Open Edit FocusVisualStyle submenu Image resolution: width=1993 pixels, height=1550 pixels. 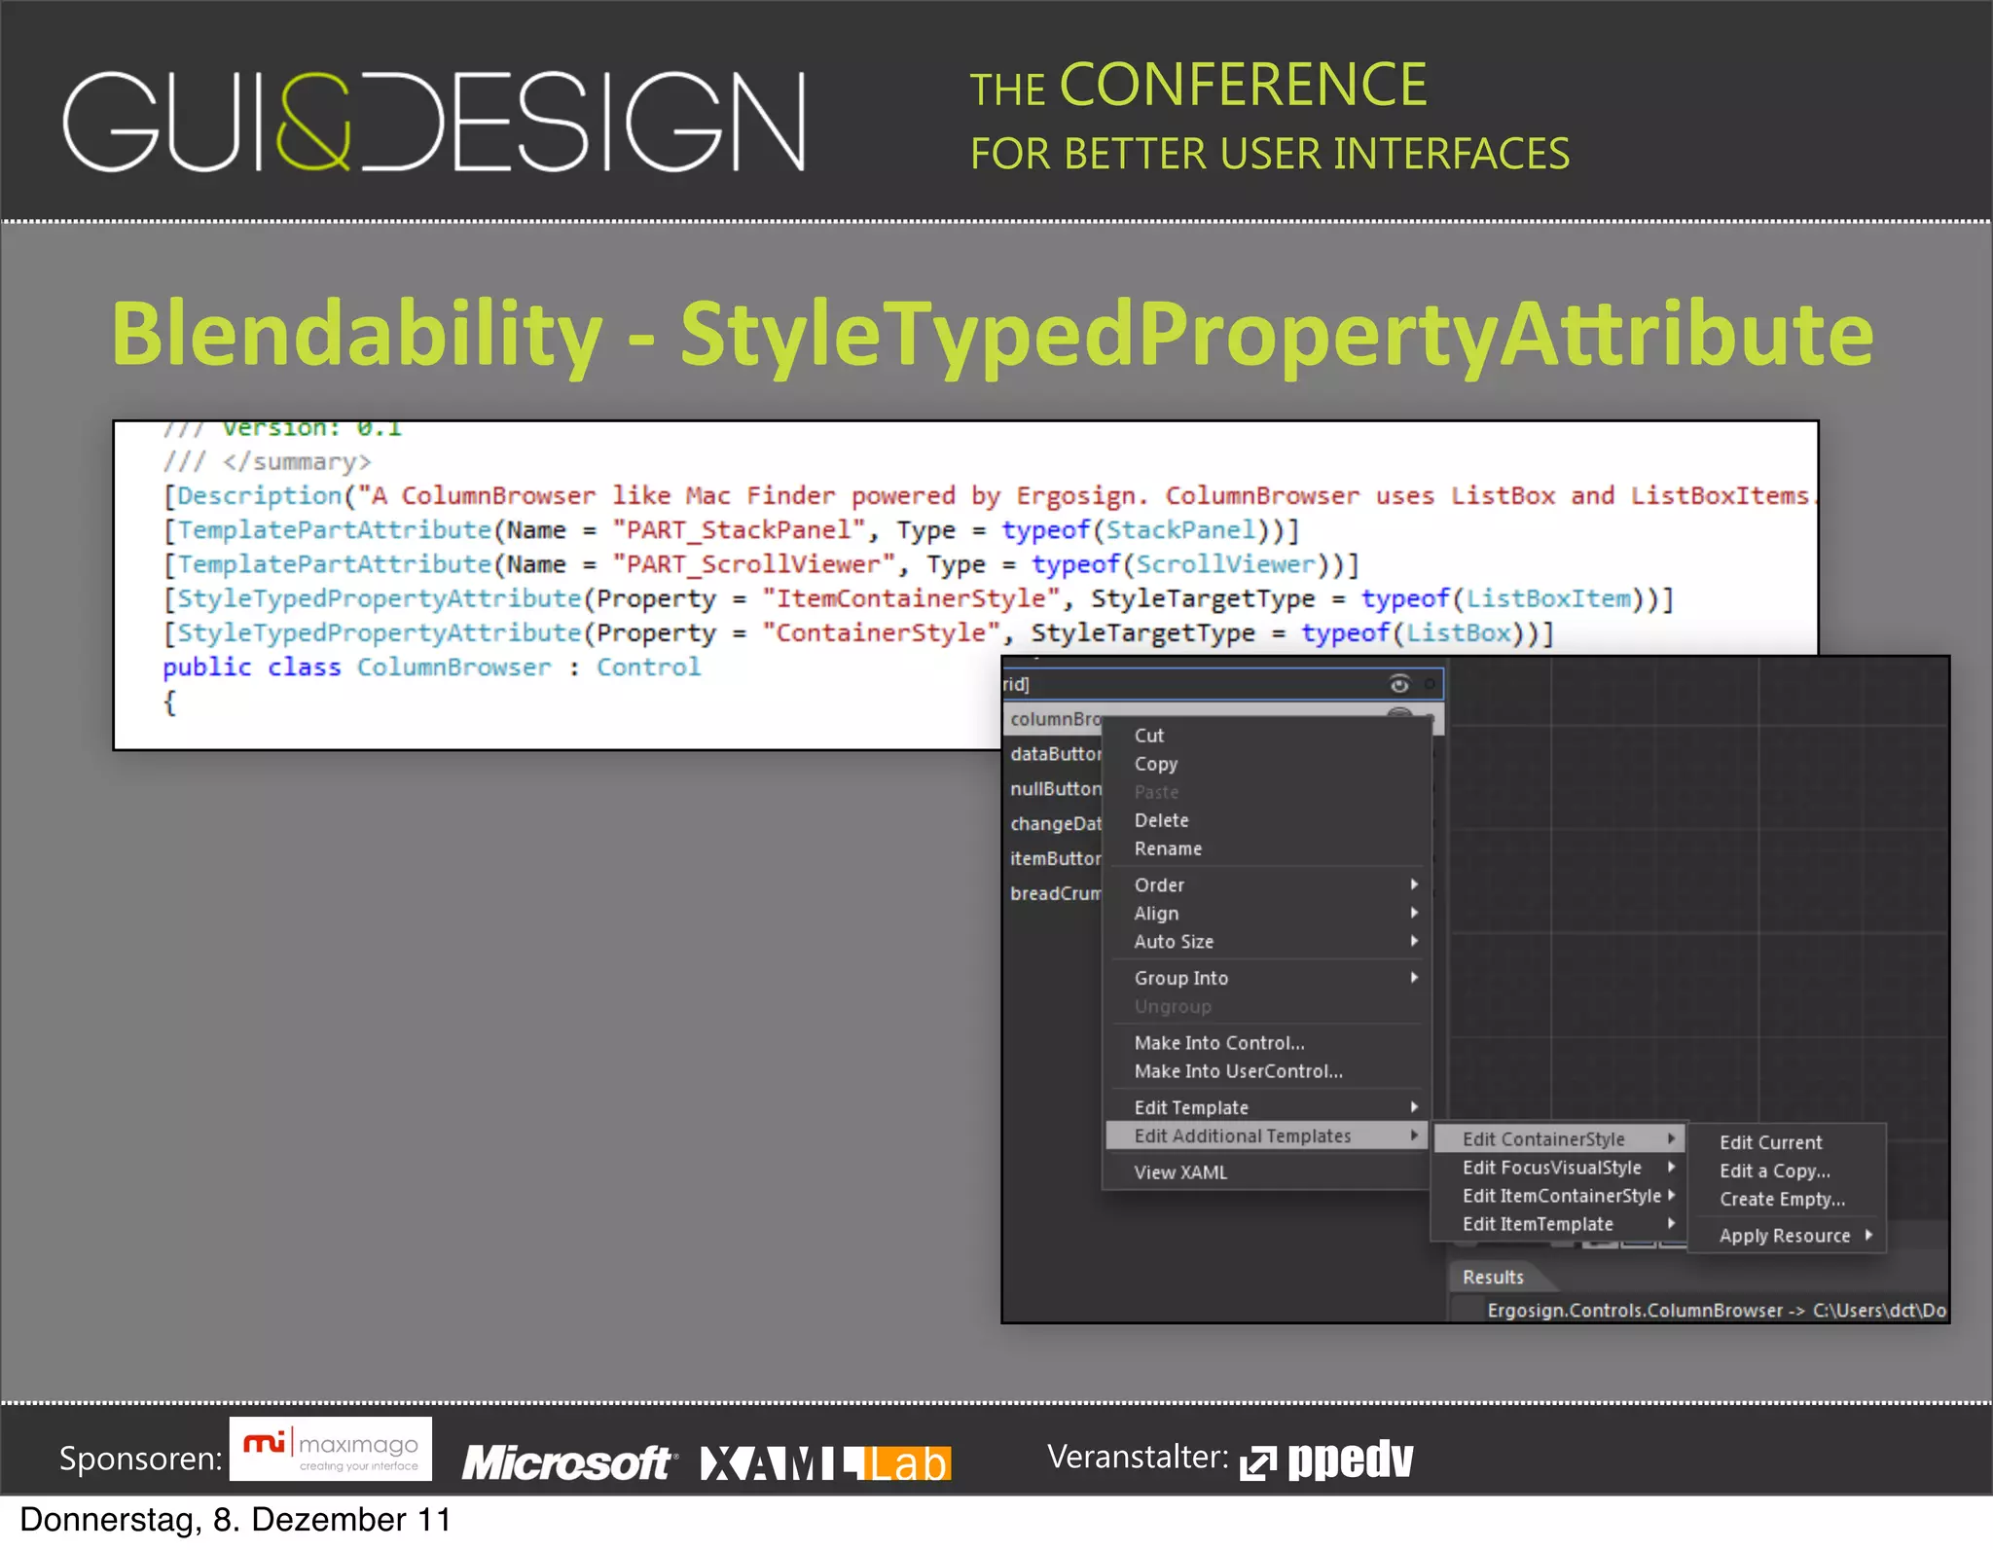pyautogui.click(x=1560, y=1167)
